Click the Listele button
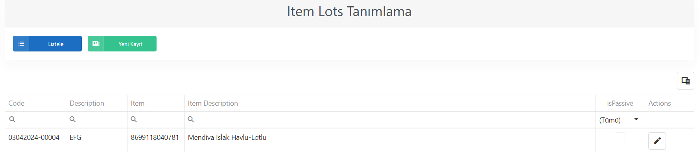This screenshot has height=152, width=699. 47,44
